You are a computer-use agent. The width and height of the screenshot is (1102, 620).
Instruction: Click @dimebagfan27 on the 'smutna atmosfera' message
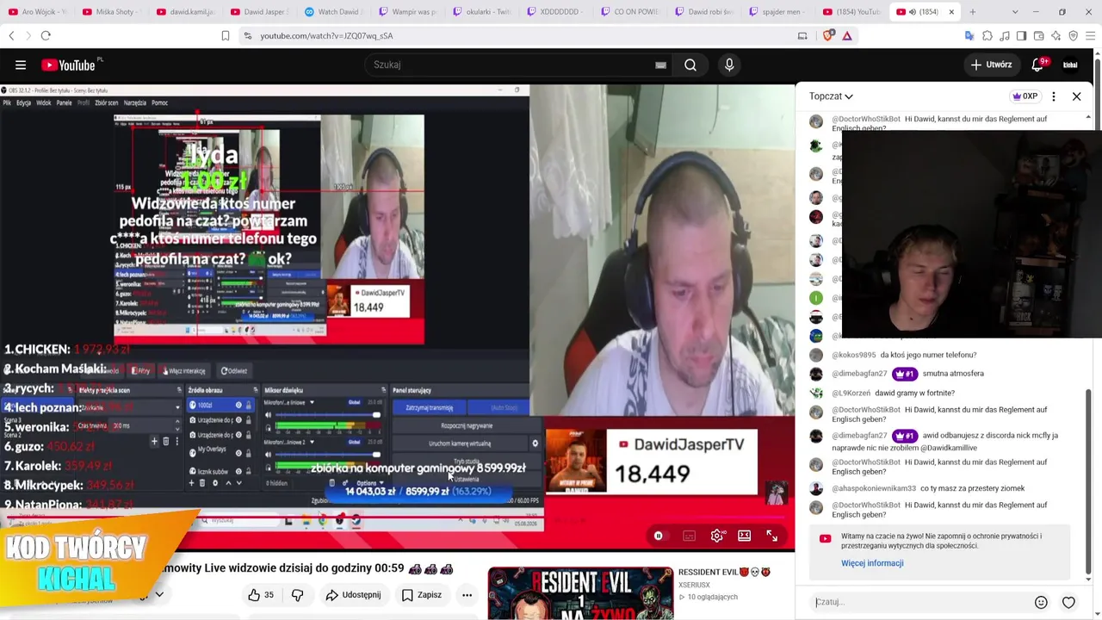[859, 374]
